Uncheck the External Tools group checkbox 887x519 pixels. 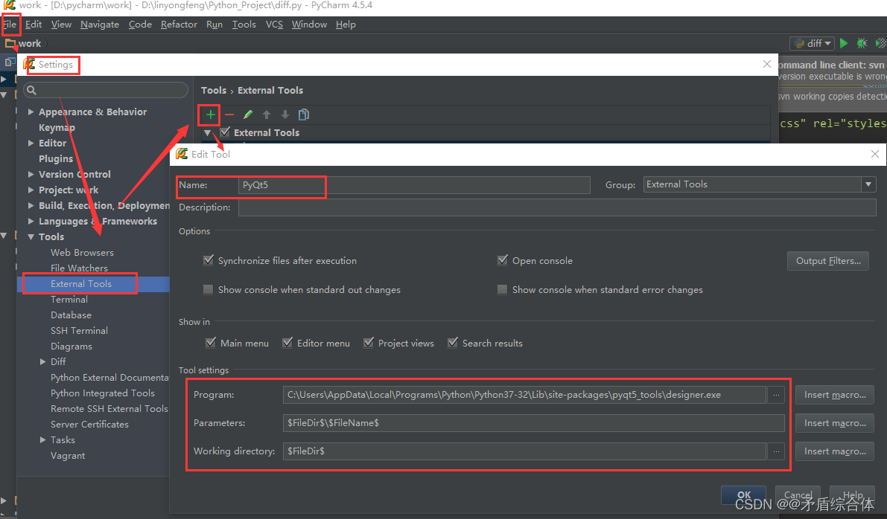pos(225,132)
